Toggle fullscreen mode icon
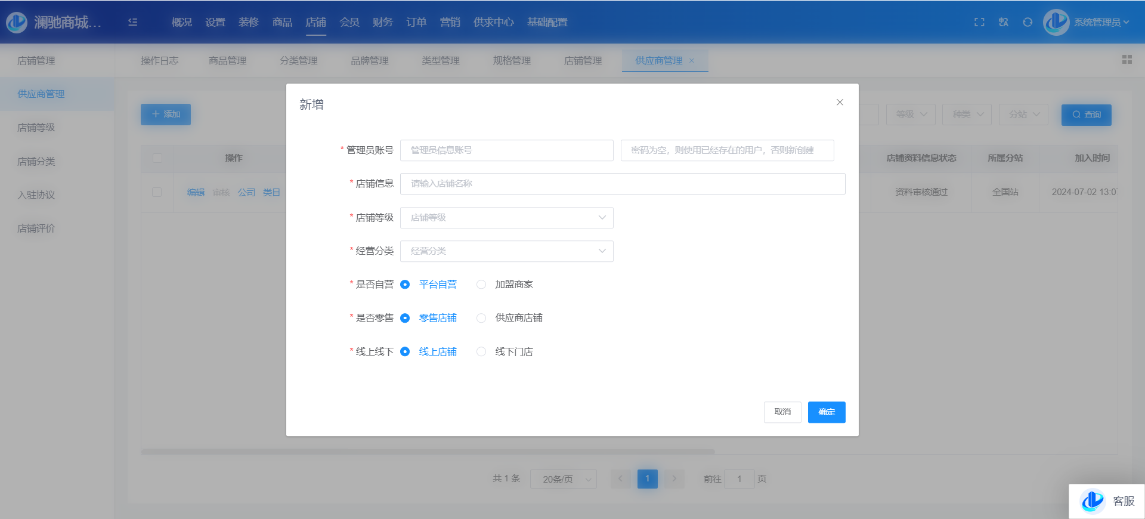 [979, 22]
